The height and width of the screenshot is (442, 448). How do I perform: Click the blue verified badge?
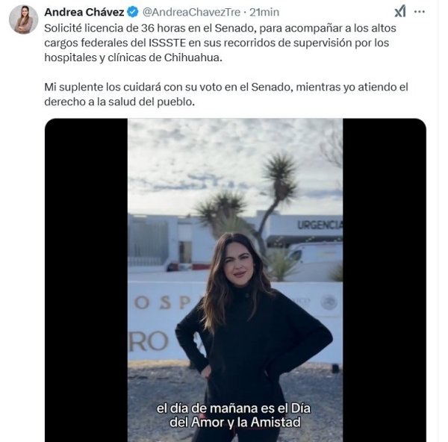pyautogui.click(x=133, y=12)
